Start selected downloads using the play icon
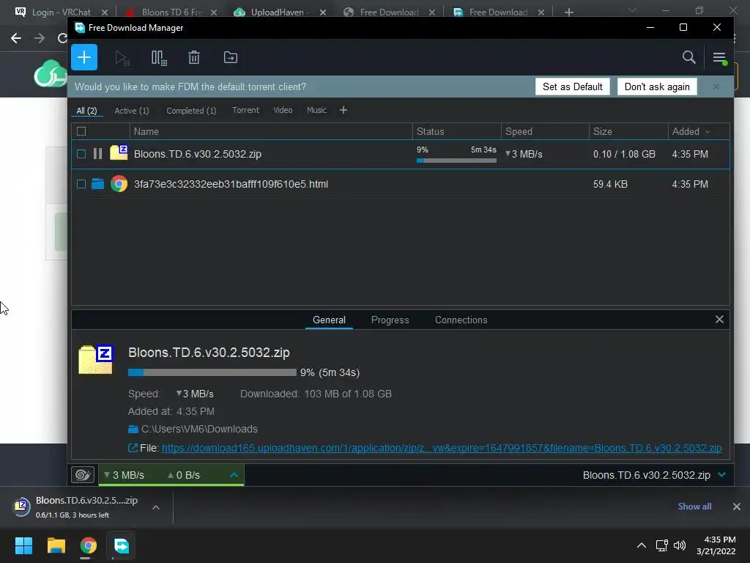Image resolution: width=750 pixels, height=563 pixels. click(122, 58)
